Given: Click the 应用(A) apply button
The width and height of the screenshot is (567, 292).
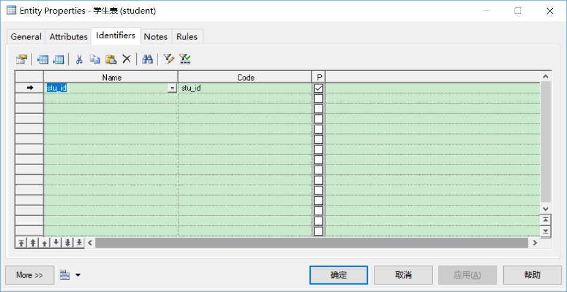Looking at the screenshot, I should click(468, 275).
